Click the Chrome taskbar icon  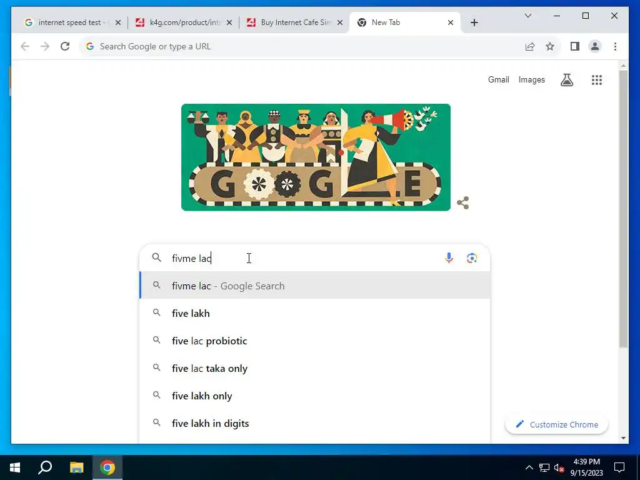tap(107, 467)
